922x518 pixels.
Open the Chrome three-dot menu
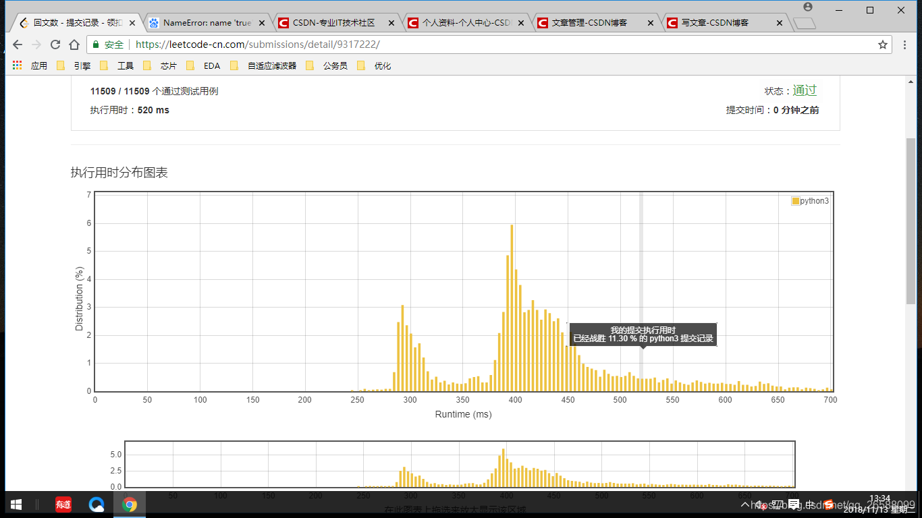click(905, 45)
